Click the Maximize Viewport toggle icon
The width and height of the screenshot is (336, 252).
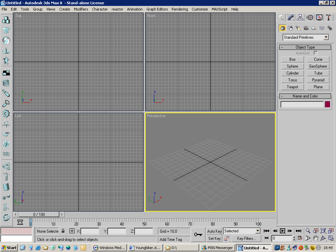click(331, 238)
